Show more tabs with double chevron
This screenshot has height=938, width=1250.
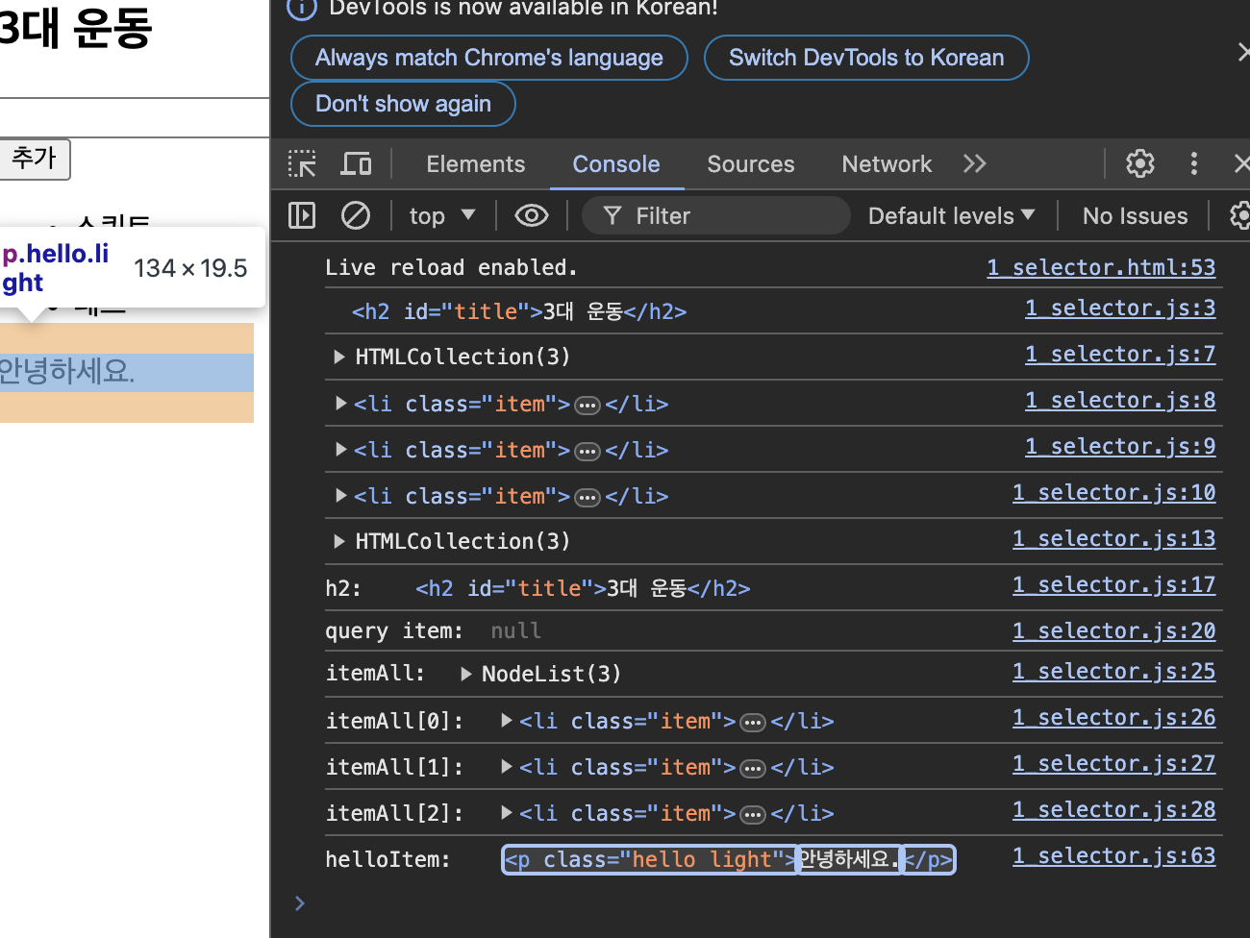point(975,164)
